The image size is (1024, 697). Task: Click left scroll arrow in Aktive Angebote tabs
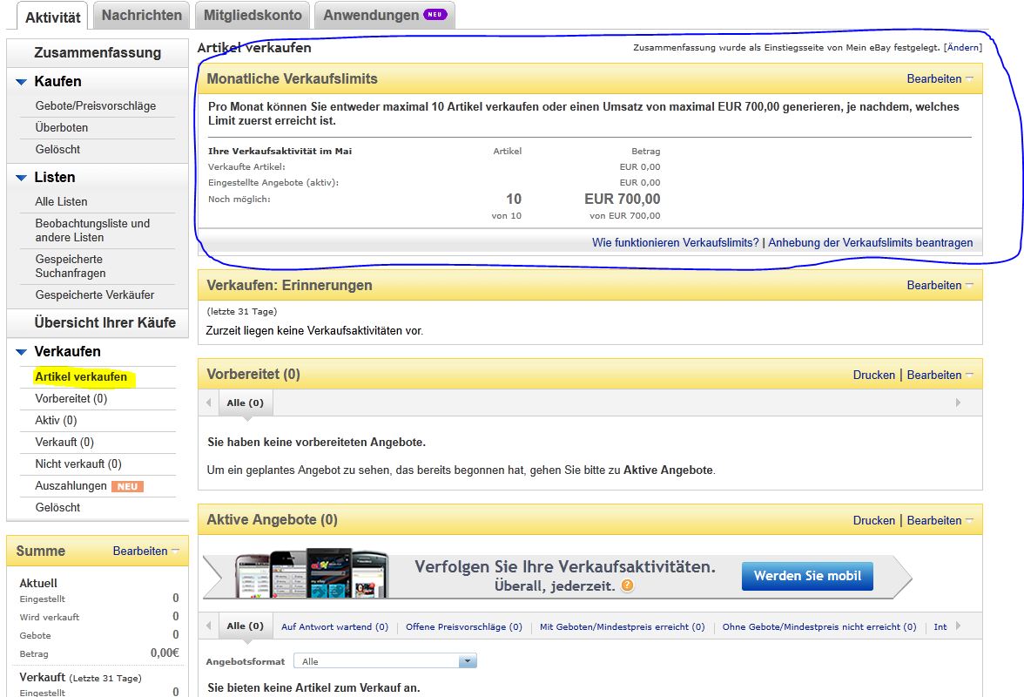tap(208, 626)
